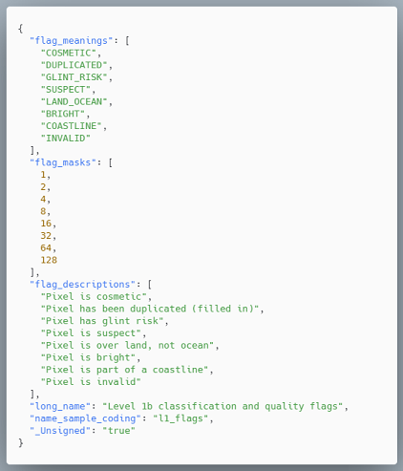Click the "l1_flags" value

tap(180, 418)
